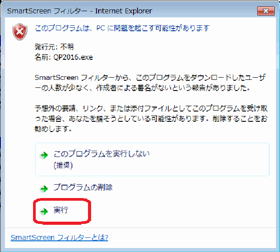280x252 pixels.
Task: Run the program via 実行
Action: coord(61,210)
